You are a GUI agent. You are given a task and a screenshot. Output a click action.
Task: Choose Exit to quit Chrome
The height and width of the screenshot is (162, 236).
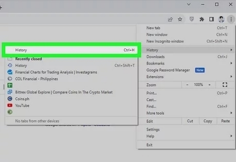coord(186,145)
